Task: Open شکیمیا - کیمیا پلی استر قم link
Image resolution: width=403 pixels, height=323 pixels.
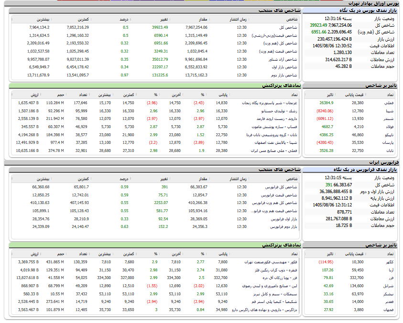Action: point(274,301)
